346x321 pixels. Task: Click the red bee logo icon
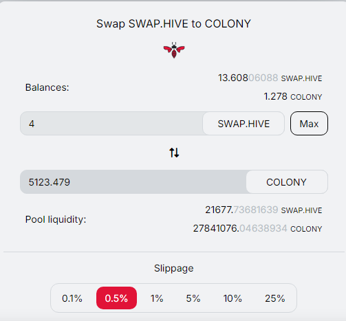point(174,50)
